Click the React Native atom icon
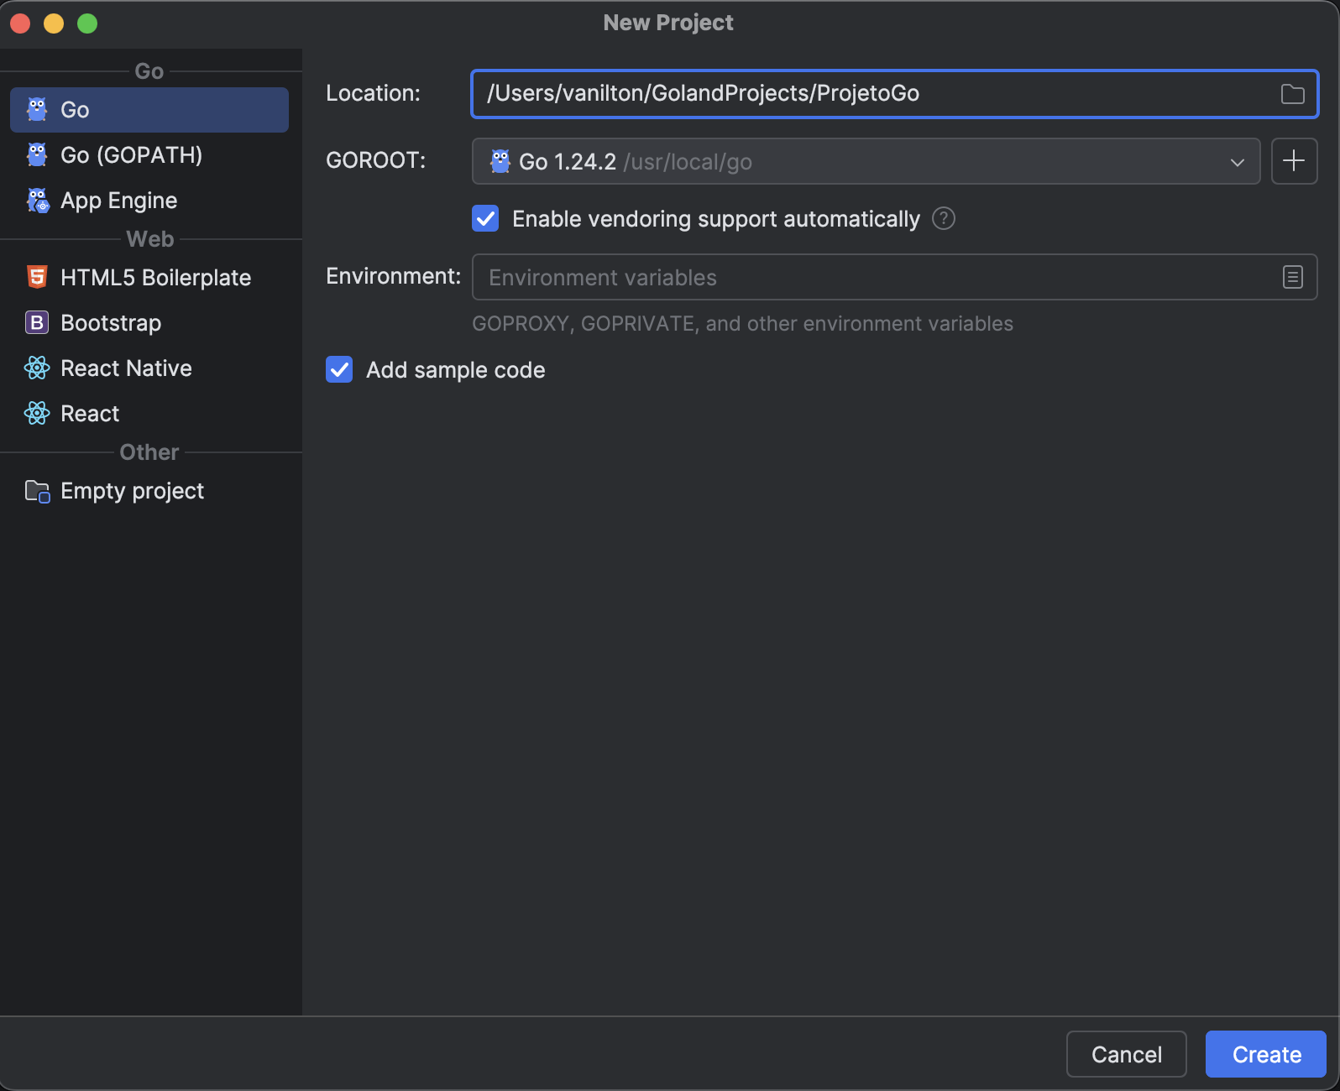Image resolution: width=1340 pixels, height=1091 pixels. coord(37,368)
